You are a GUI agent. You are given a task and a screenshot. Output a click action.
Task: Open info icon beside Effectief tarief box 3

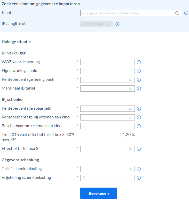point(139,149)
